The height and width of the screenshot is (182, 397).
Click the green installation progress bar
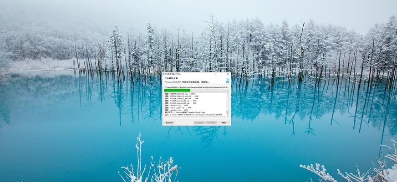tap(196, 90)
